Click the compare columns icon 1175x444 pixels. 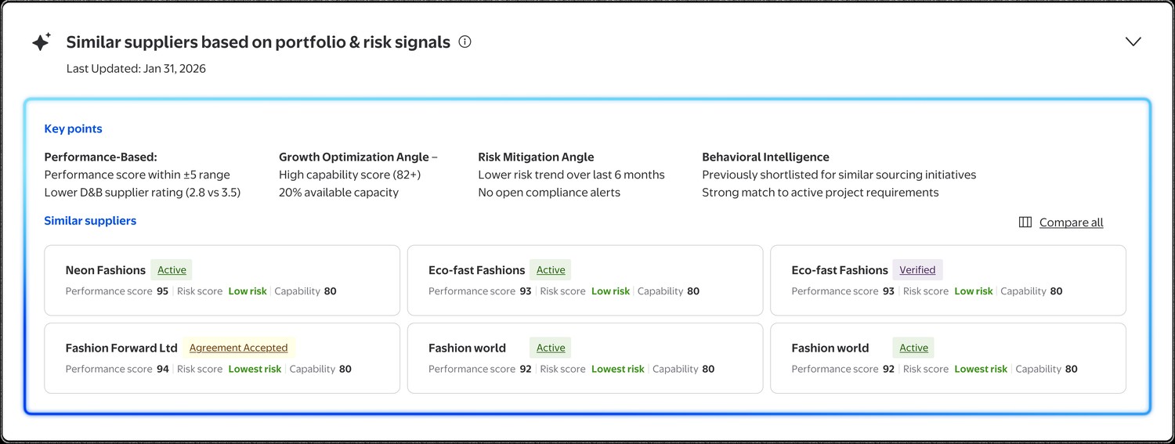[x=1025, y=222]
